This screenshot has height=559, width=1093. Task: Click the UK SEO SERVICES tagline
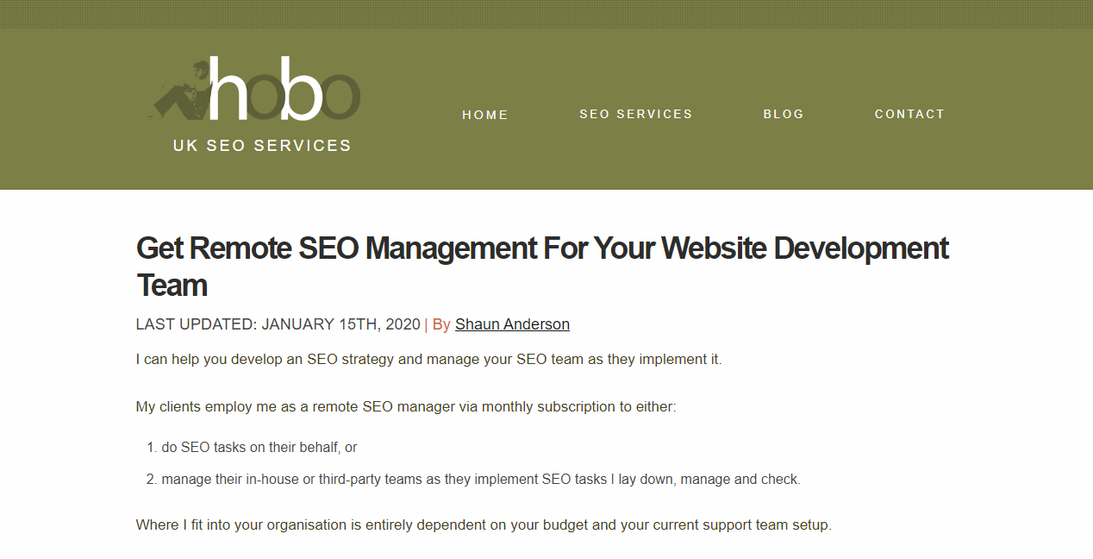tap(262, 146)
